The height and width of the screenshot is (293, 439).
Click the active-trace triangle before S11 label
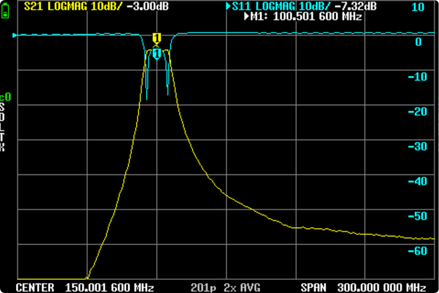229,7
